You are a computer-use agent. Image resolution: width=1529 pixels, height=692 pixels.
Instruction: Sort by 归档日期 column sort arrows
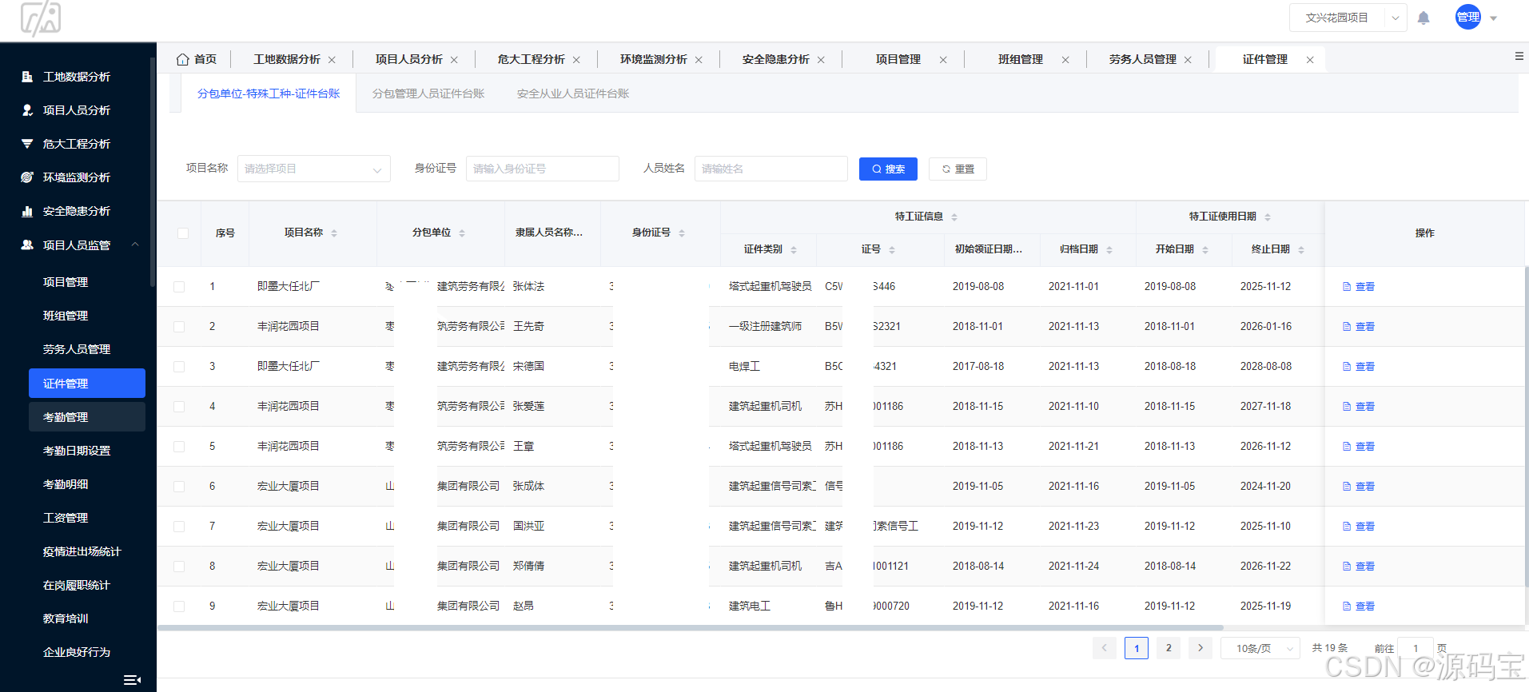point(1109,250)
